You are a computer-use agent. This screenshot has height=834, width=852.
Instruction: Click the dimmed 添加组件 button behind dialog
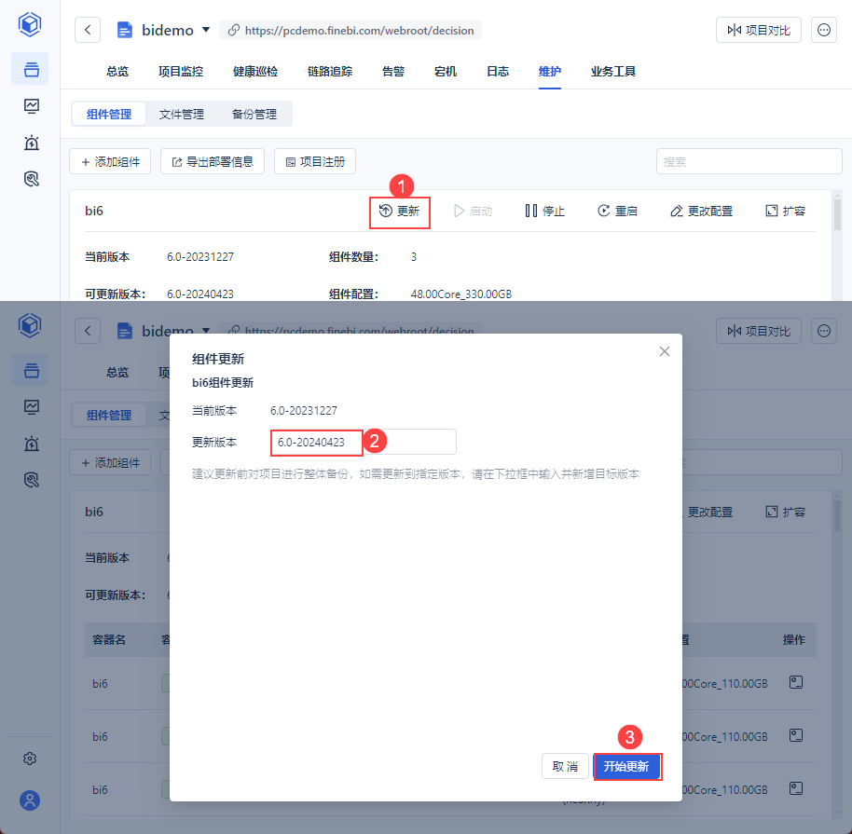[110, 462]
